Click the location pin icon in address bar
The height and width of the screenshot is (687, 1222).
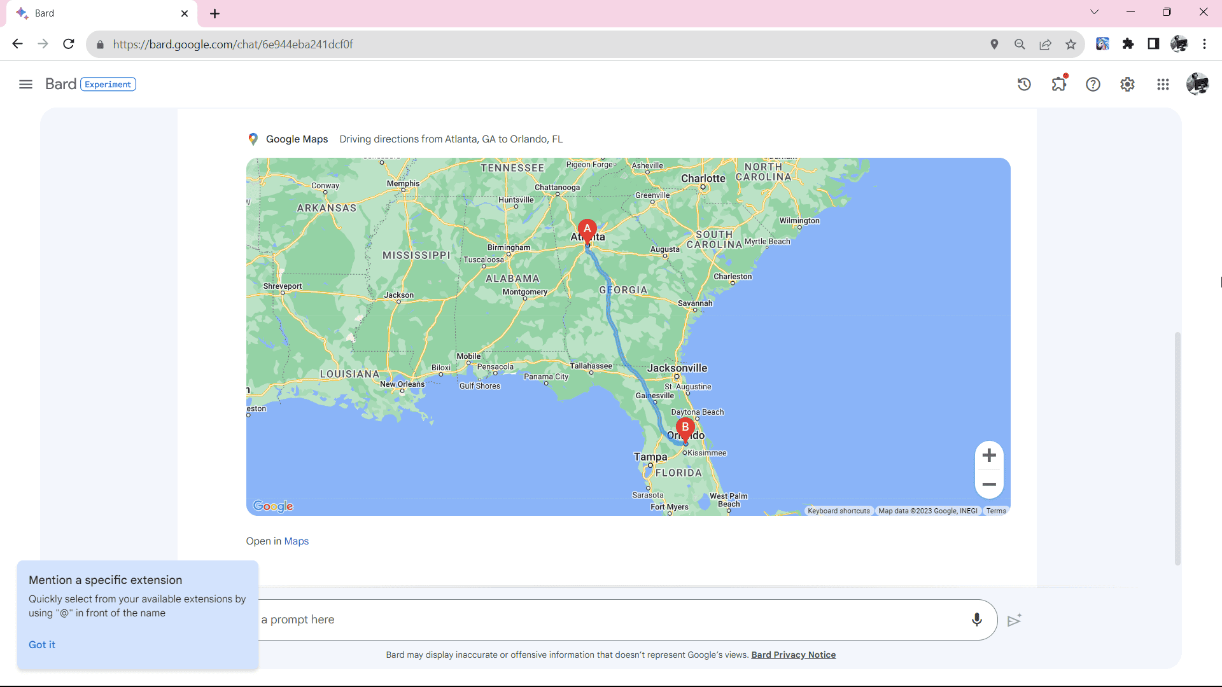tap(994, 44)
